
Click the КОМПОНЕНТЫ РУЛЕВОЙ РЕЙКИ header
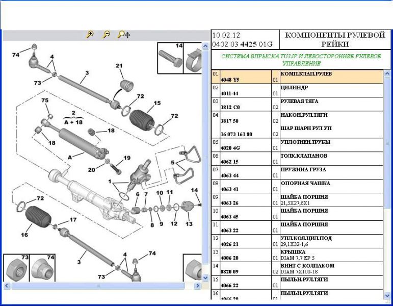click(x=334, y=40)
